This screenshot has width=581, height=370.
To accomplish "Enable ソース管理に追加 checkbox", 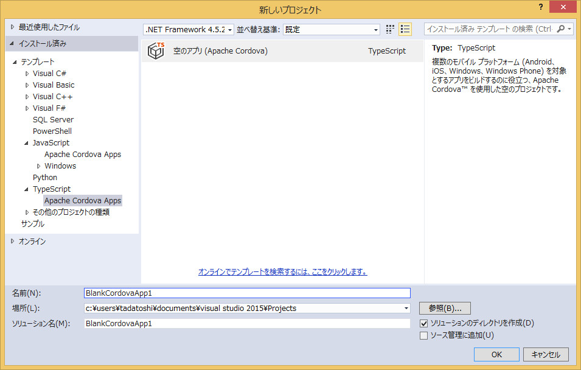I will [x=423, y=335].
